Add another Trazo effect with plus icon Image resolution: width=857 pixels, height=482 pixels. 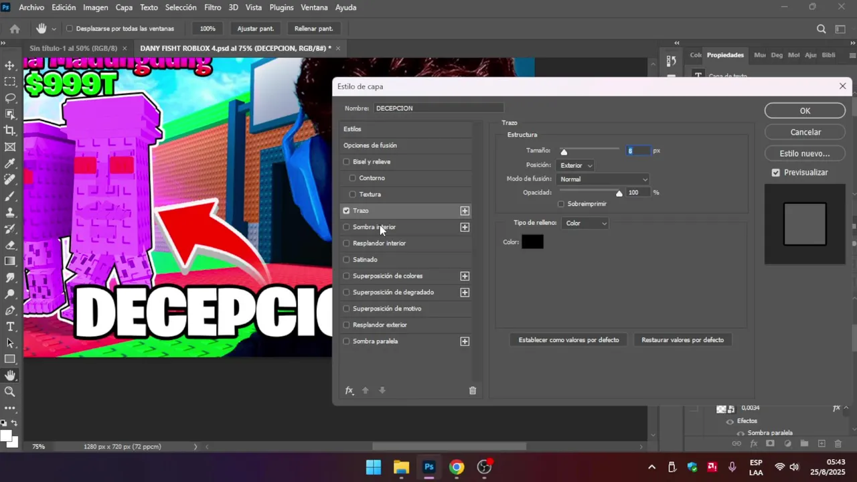(x=465, y=211)
